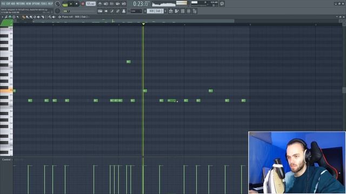Click the step editing pencil icon

[x=112, y=11]
